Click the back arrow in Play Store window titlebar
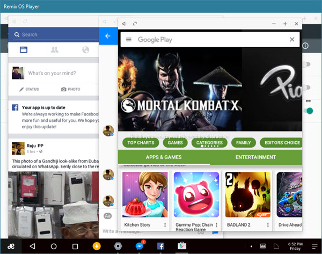 point(123,24)
